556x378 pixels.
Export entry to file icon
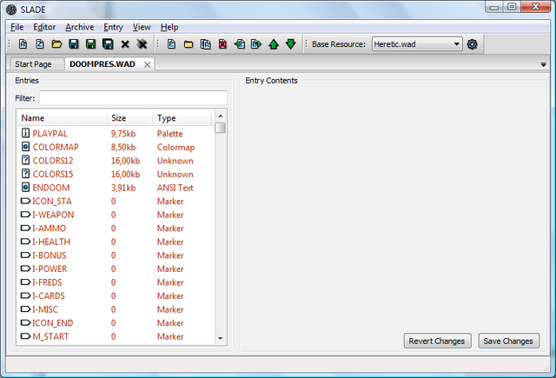256,44
